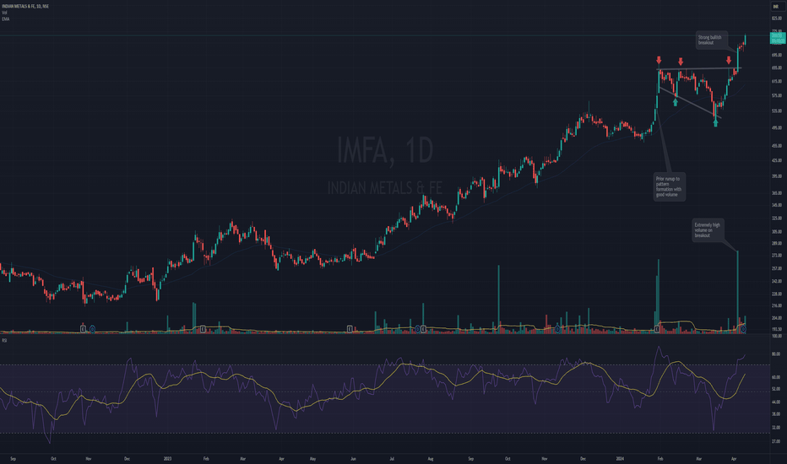Open the earnings marker right before August 2023
Viewport: 787px width, 464px height.
pos(424,329)
